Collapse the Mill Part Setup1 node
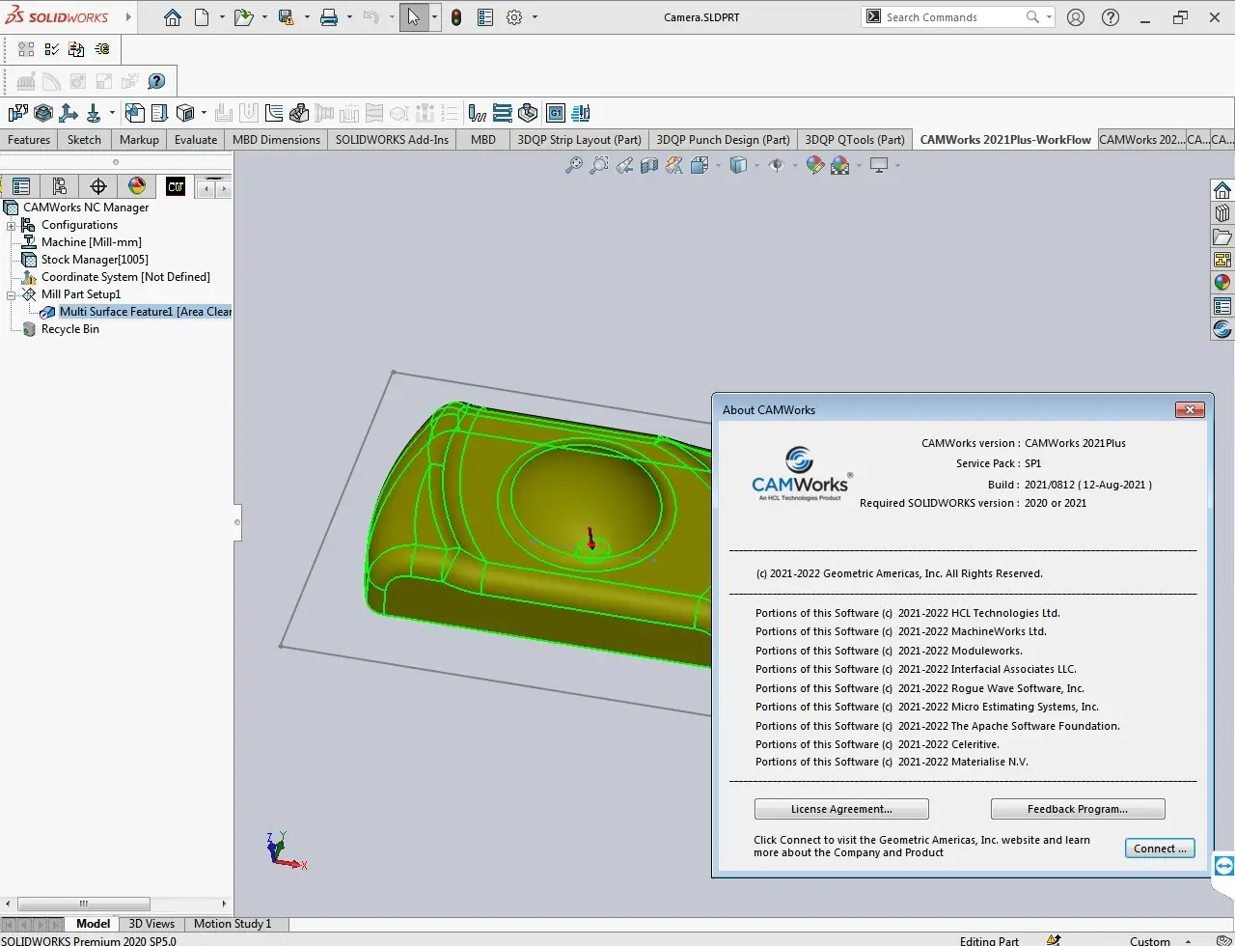The height and width of the screenshot is (946, 1235). 12,294
